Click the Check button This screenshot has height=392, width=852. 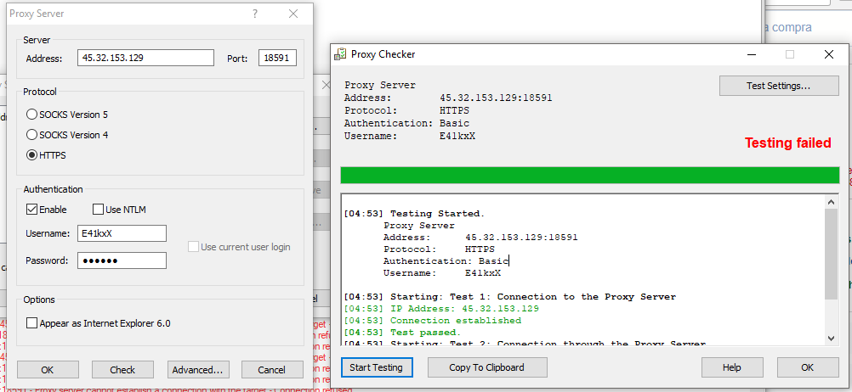(122, 370)
